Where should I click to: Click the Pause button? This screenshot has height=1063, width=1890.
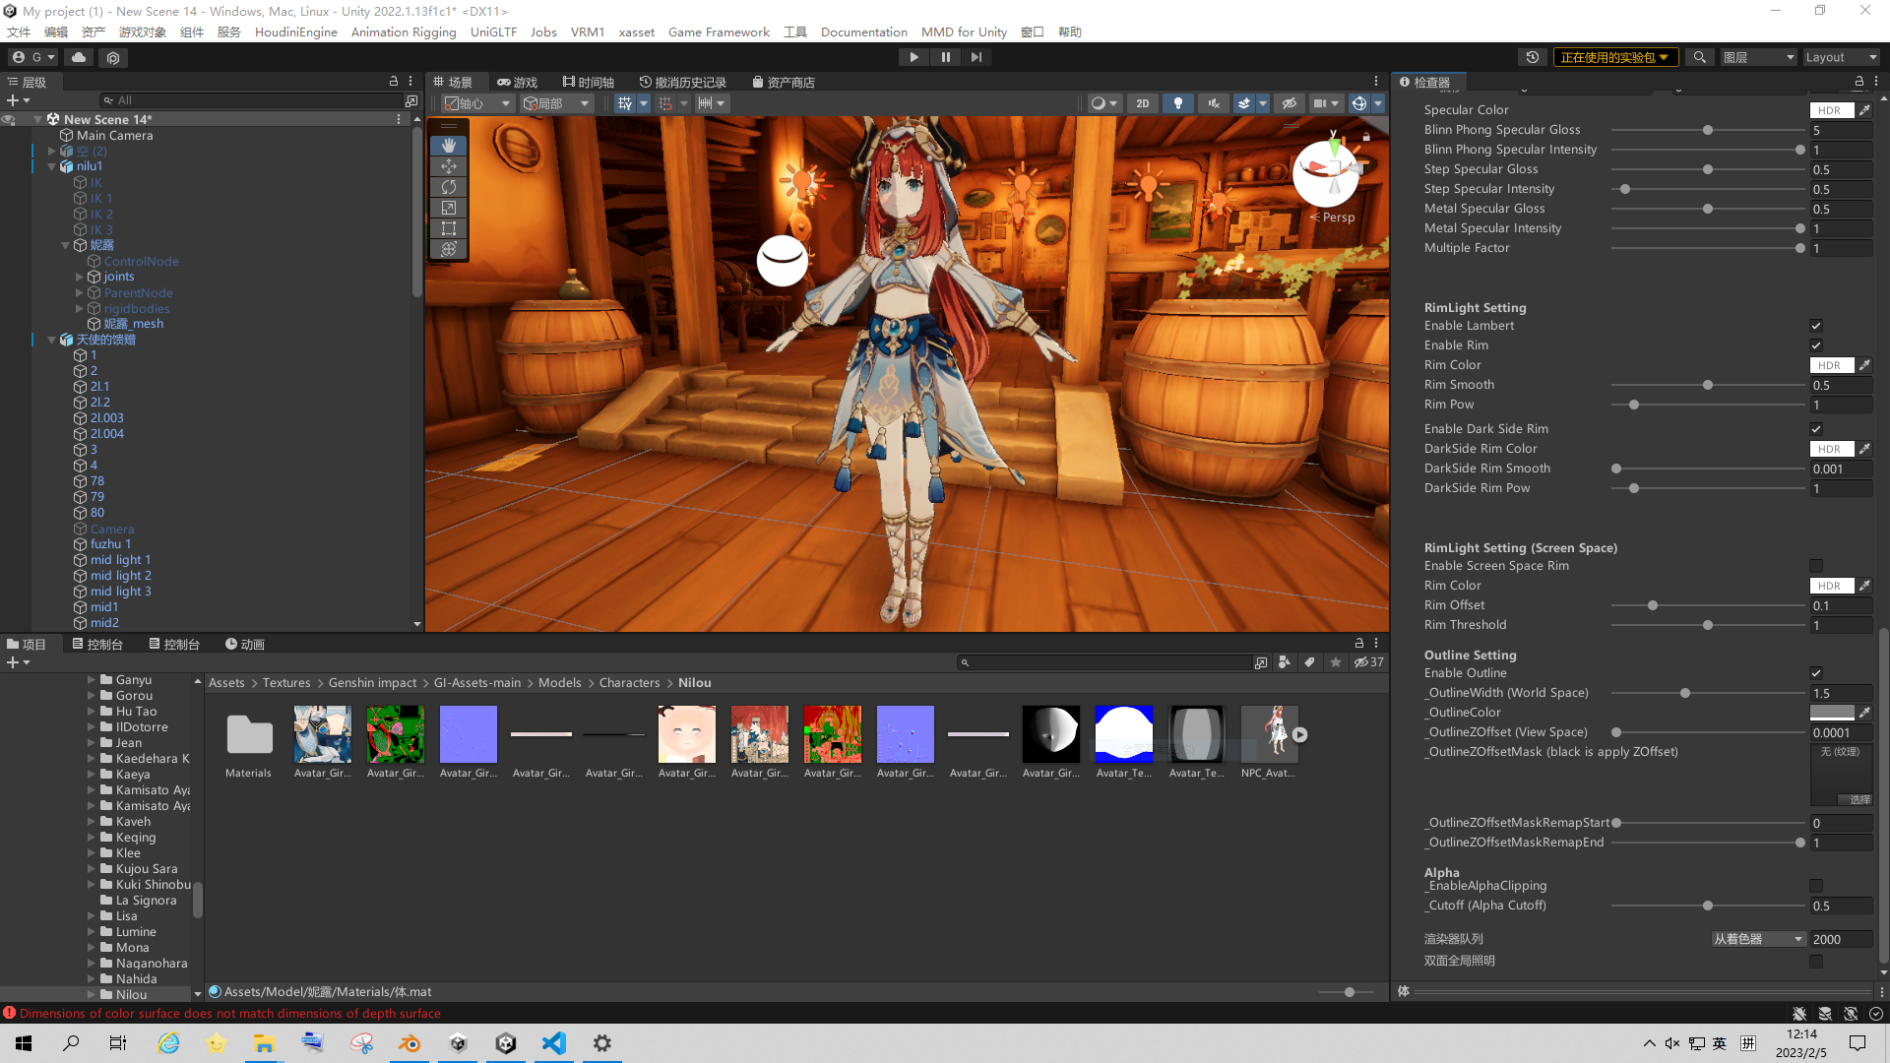[945, 57]
